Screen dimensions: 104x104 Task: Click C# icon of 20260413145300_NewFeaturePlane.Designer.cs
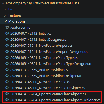pos(7,88)
